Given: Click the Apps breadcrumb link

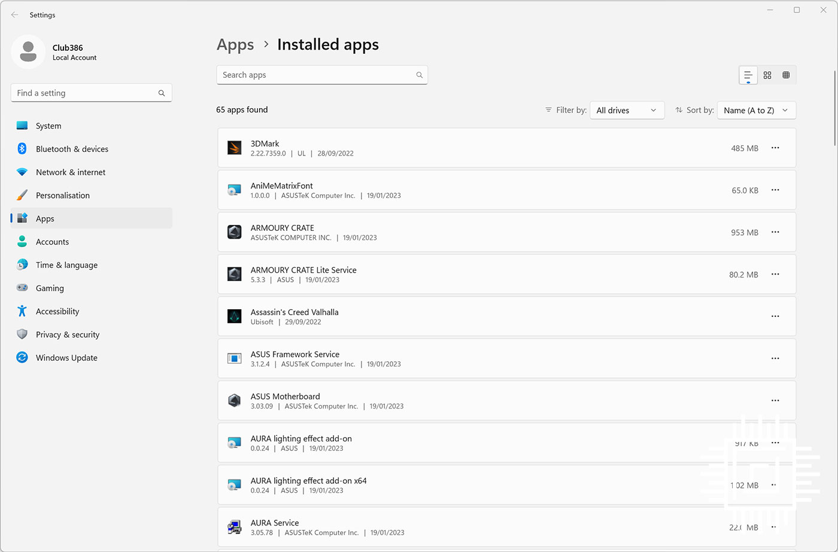Looking at the screenshot, I should click(235, 45).
